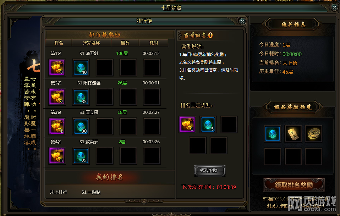Image resolution: width=340 pixels, height=216 pixels.
Task: Select gold coins in 极品奖励预览 panel
Action: [x=313, y=134]
